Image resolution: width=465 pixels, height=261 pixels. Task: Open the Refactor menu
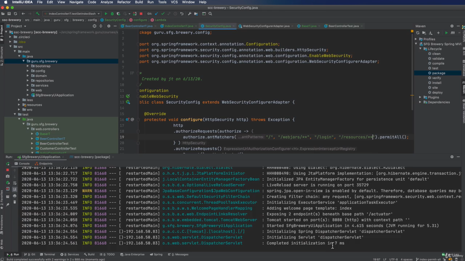tap(124, 2)
